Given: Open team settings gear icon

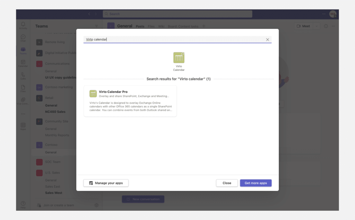Looking at the screenshot, I should (x=96, y=205).
